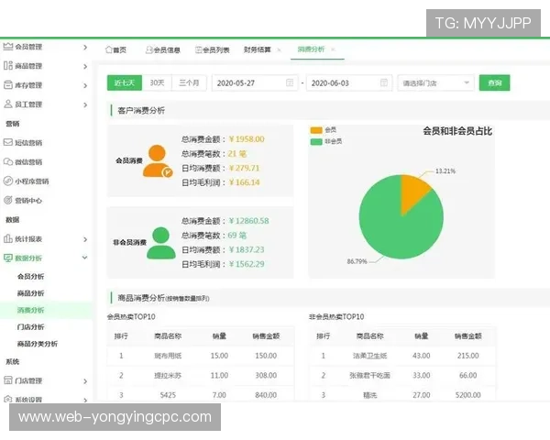Image resolution: width=550 pixels, height=440 pixels.
Task: Collapse the 数据分析 menu chevron
Action: 85,258
